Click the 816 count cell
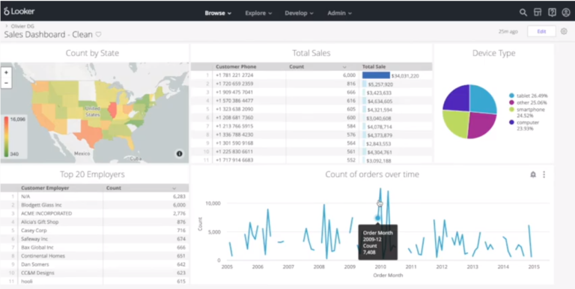The height and width of the screenshot is (289, 575). (351, 84)
